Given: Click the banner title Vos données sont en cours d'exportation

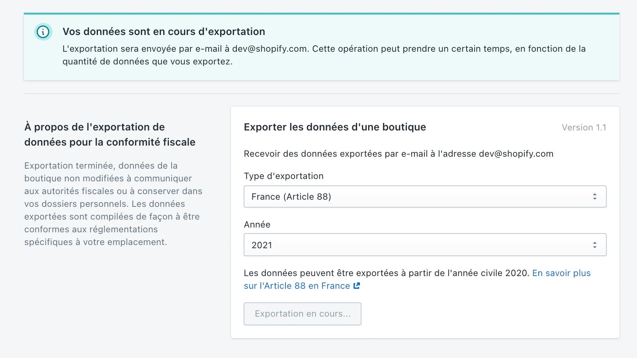Looking at the screenshot, I should [164, 31].
